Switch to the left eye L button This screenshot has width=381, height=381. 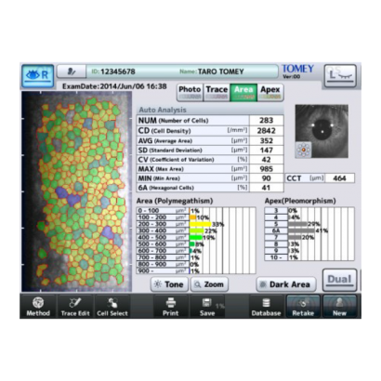pos(340,75)
